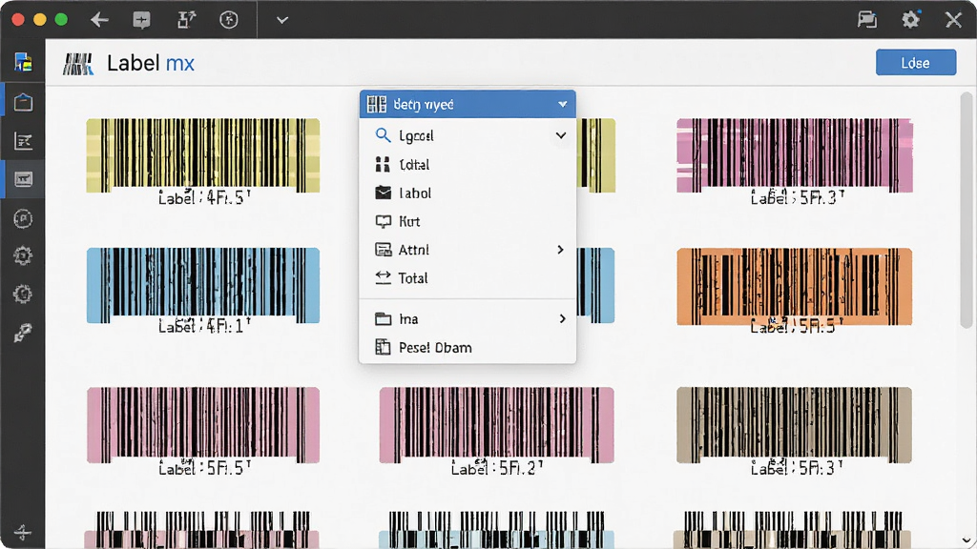
Task: Click the add comment icon in title bar
Action: point(141,20)
